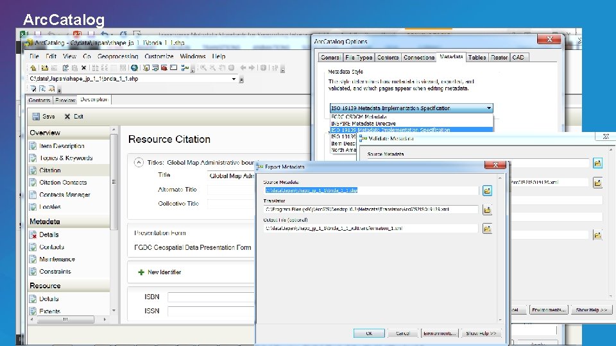Select Citation Contacts in Overview list

pos(63,183)
